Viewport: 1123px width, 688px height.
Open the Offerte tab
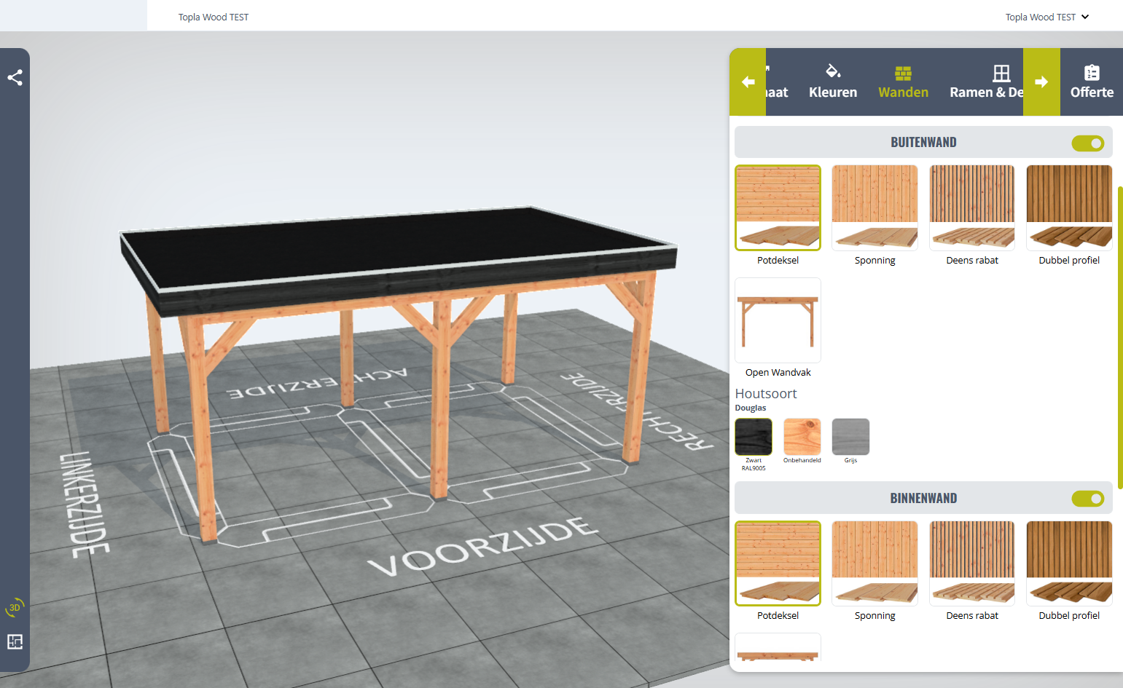coord(1092,82)
